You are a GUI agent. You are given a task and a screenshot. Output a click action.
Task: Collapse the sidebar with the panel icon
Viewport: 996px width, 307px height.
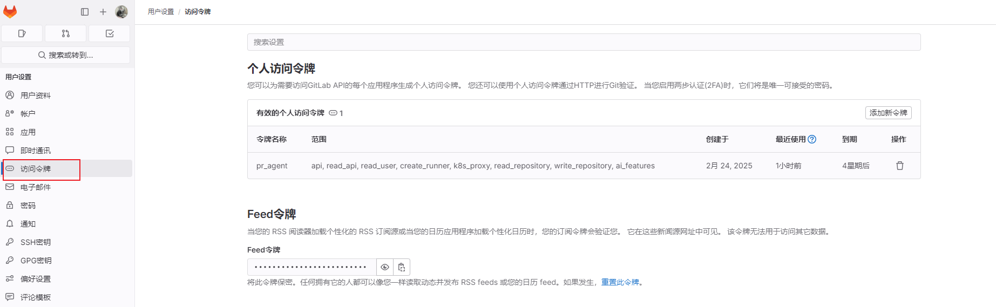[85, 12]
